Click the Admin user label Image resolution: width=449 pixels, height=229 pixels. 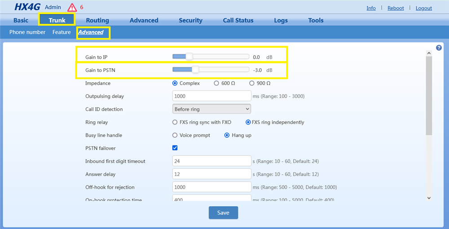(53, 7)
